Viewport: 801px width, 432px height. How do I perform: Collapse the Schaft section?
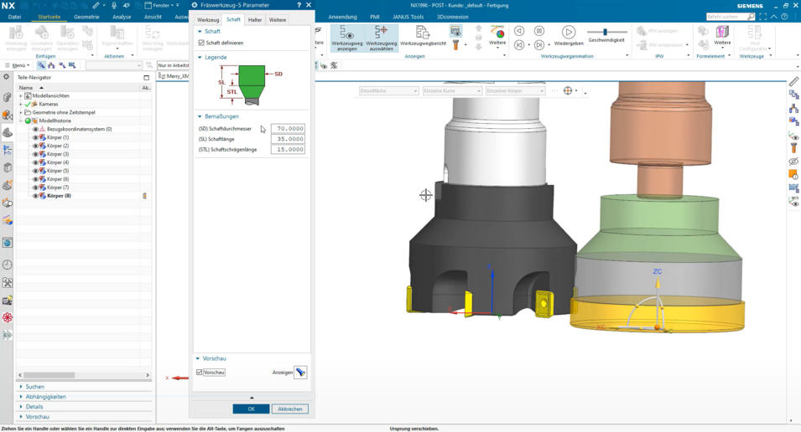(x=200, y=32)
